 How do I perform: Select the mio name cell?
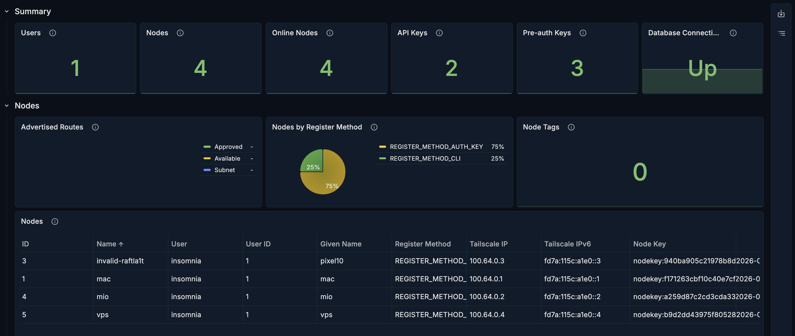[x=130, y=297]
